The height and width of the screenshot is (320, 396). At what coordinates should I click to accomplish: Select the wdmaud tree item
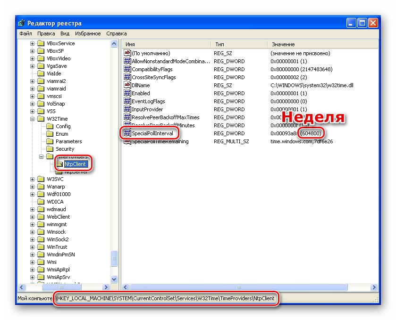56,209
